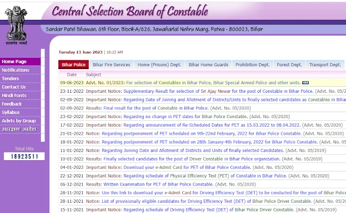Click the date cell 04-01-2022
This screenshot has height=213, width=346.
[72, 167]
